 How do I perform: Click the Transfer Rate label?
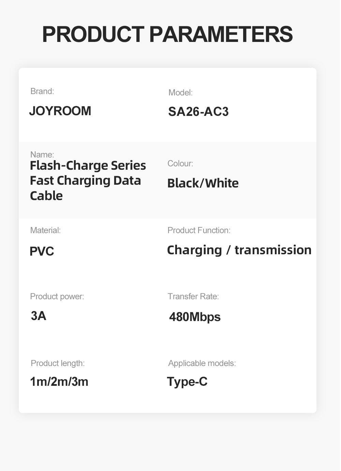click(x=193, y=297)
